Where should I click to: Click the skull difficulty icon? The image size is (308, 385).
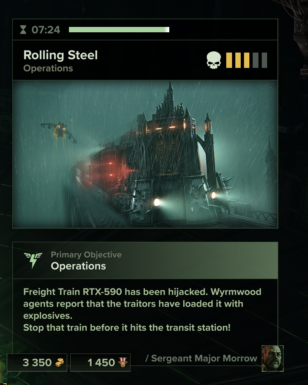[213, 60]
